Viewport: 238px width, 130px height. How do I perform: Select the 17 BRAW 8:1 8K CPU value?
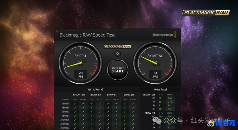160,128
